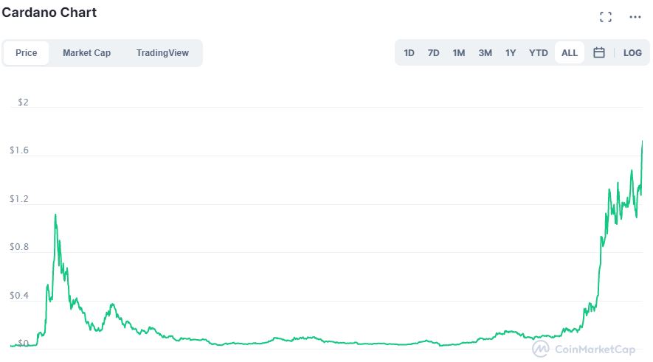653x362 pixels.
Task: Toggle the LOG scale option
Action: [x=632, y=53]
